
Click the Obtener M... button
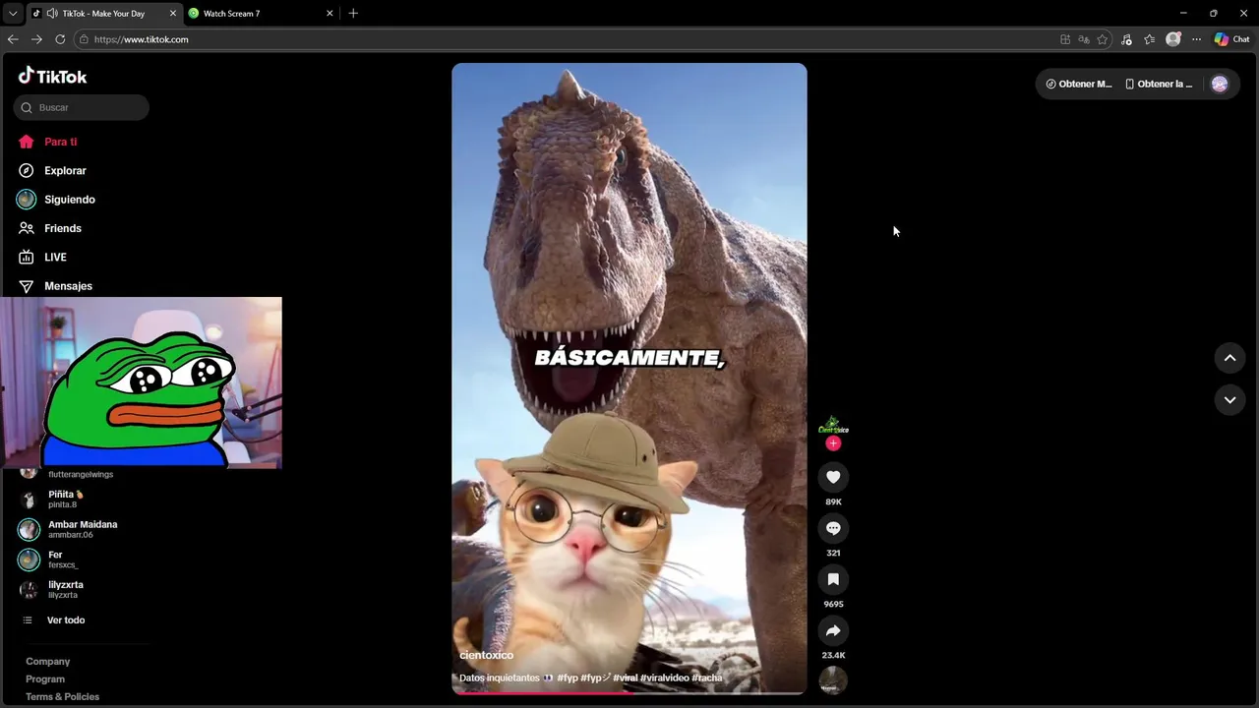tap(1079, 84)
